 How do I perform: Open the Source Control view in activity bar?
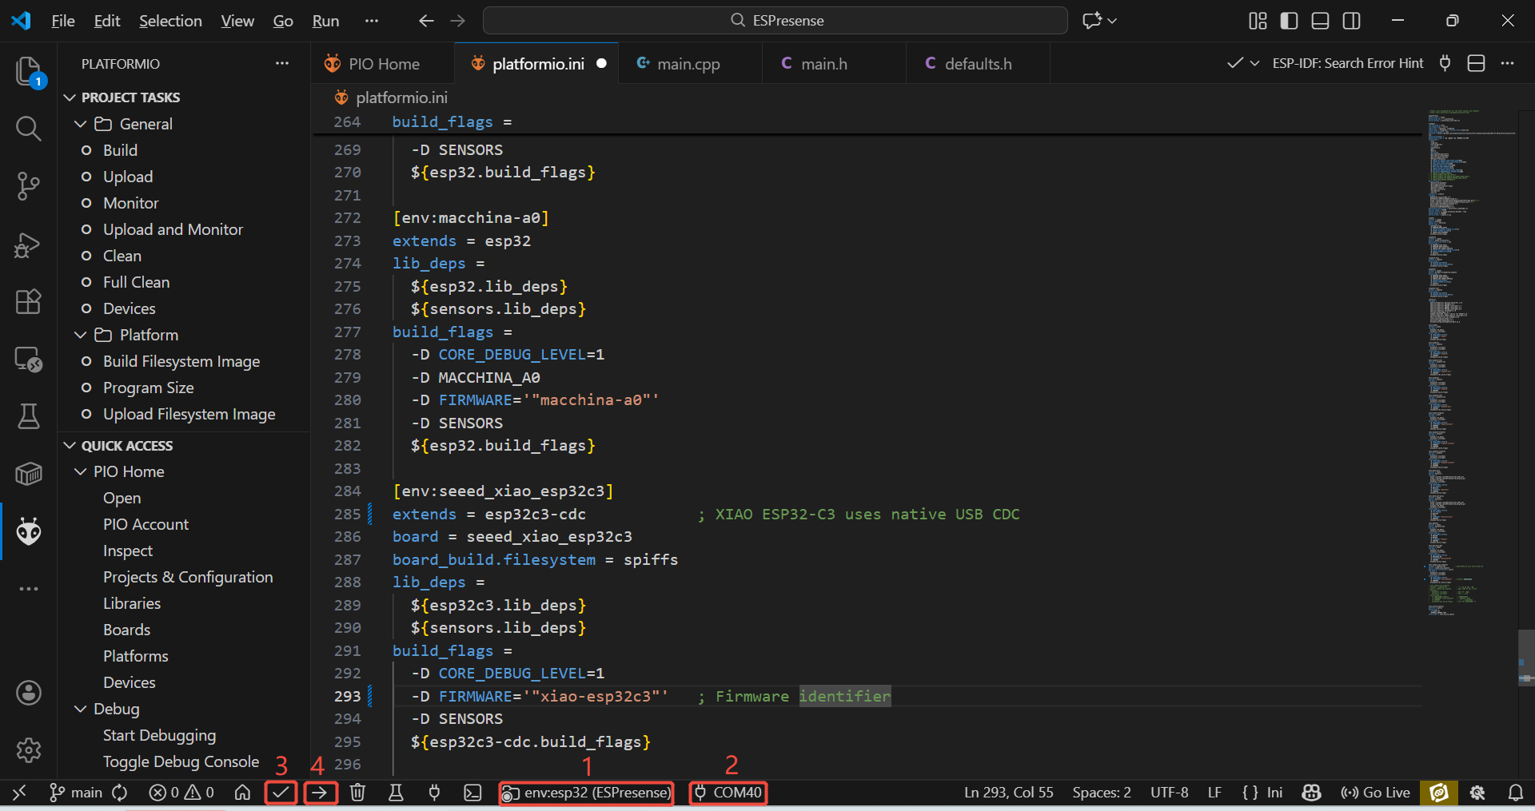(x=29, y=186)
